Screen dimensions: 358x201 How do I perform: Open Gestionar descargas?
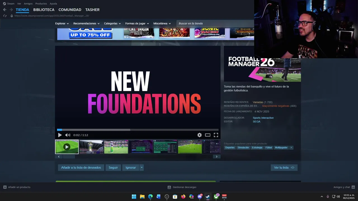[182, 187]
